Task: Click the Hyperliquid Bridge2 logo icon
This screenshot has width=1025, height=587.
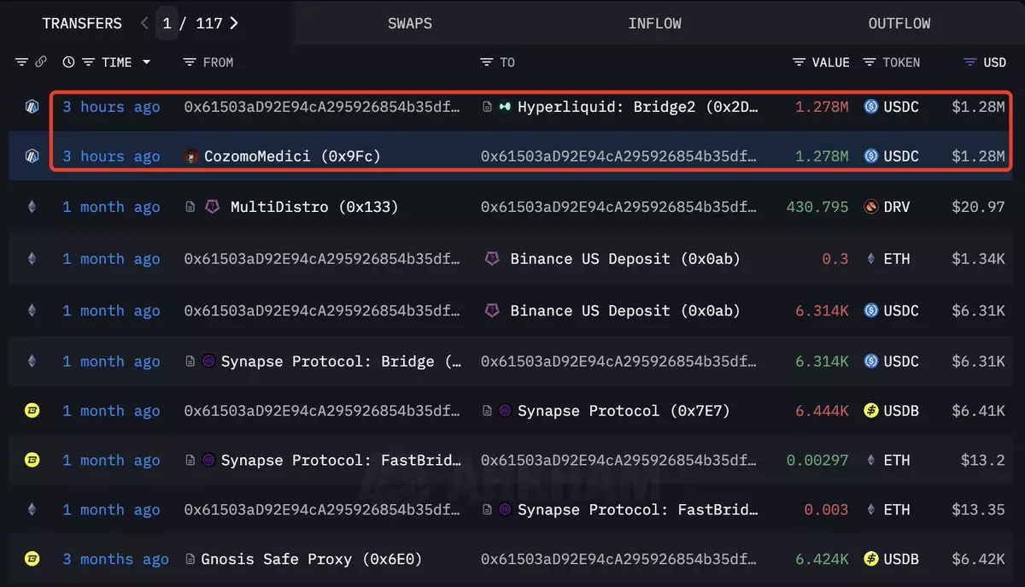Action: tap(505, 107)
